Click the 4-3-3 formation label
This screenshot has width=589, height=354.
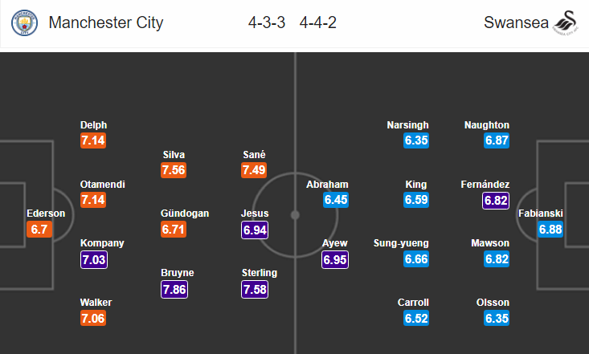[x=267, y=22]
